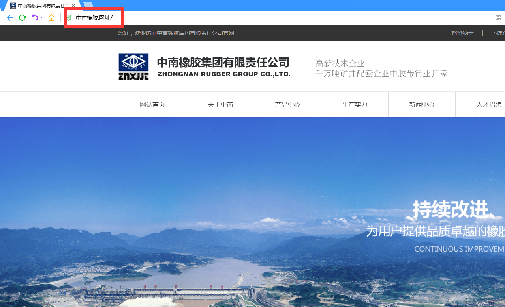Click the purple undo restore icon
Viewport: 505px width, 307px height.
(x=35, y=18)
